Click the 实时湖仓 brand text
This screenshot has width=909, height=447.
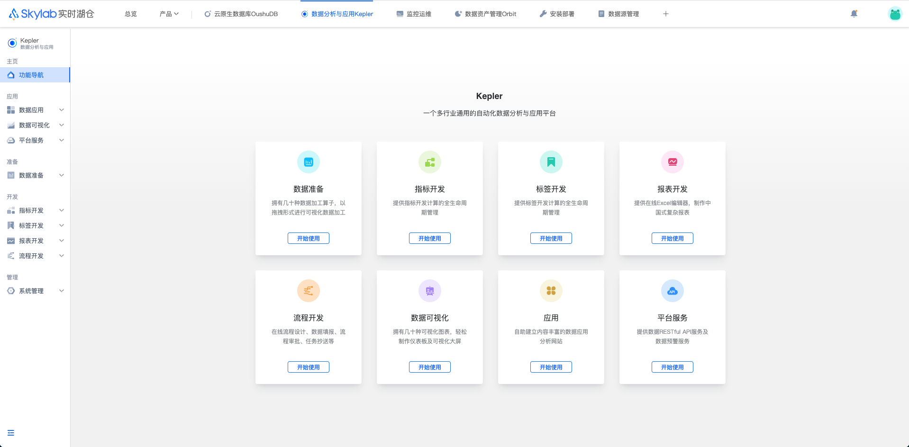click(76, 14)
